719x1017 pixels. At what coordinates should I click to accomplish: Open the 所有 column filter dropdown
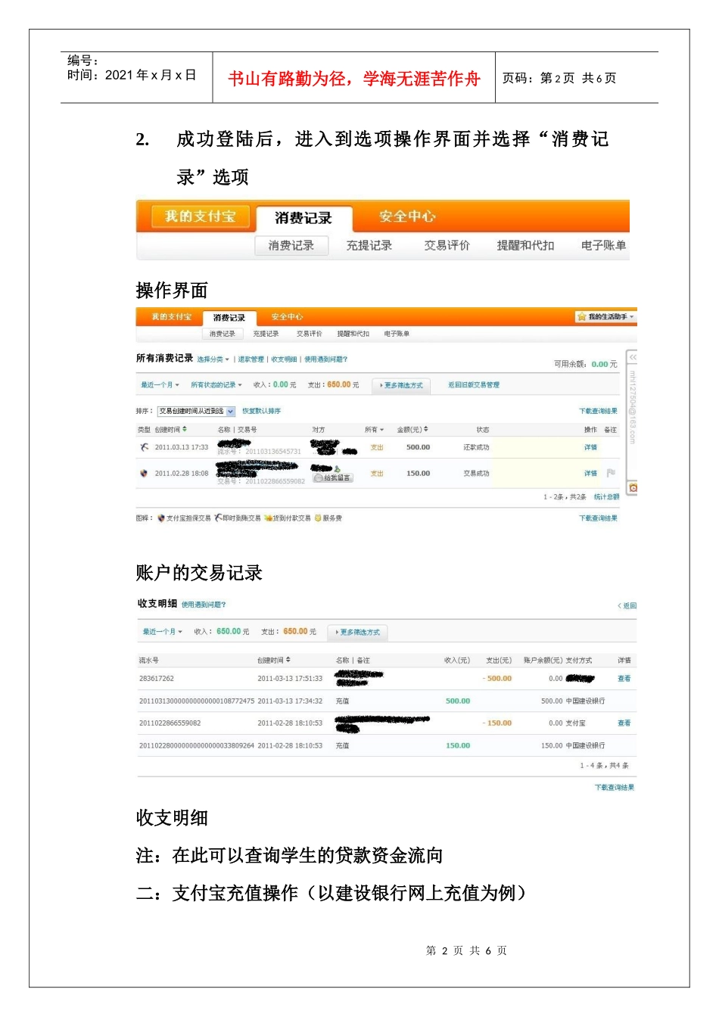[374, 429]
